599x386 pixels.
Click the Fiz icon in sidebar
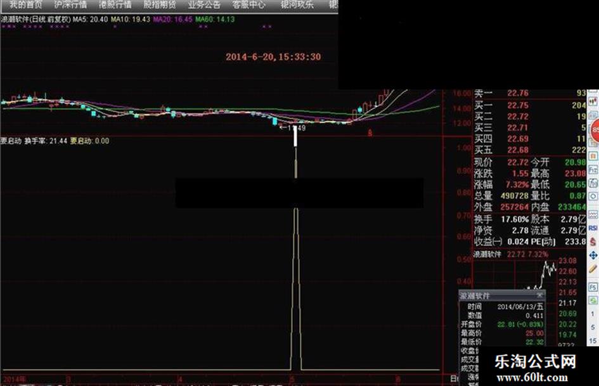tap(593, 170)
